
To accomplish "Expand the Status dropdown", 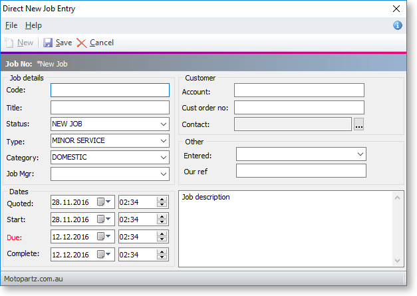I will [x=164, y=124].
